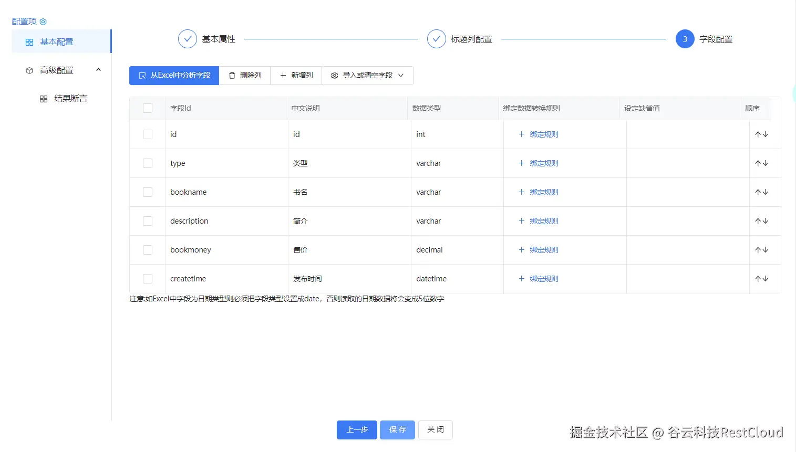Click the shield icon next to 高级配置
796x452 pixels.
point(29,70)
